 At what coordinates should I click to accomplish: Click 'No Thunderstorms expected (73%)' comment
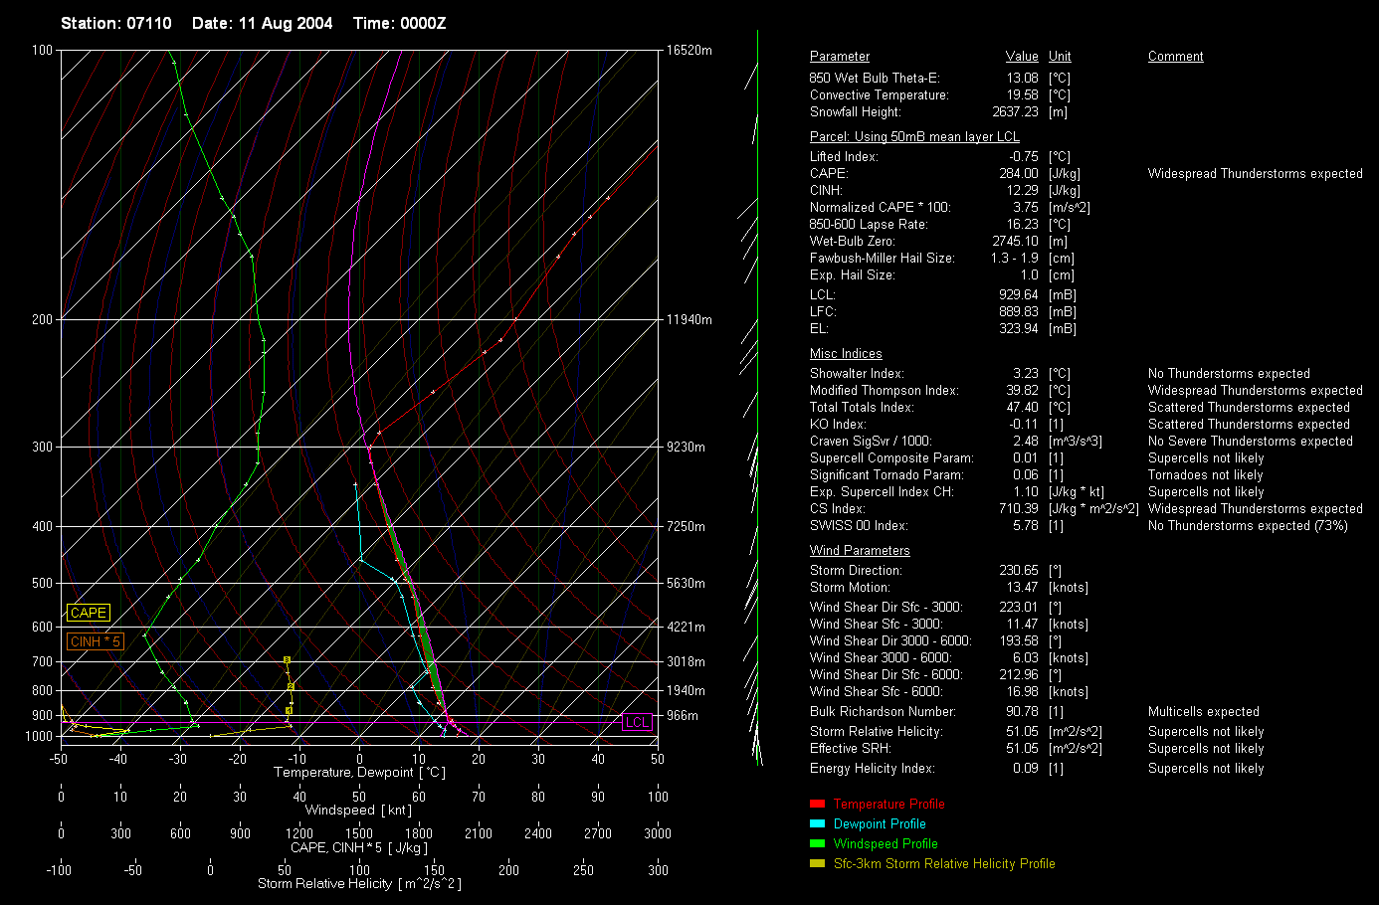[x=1248, y=525]
